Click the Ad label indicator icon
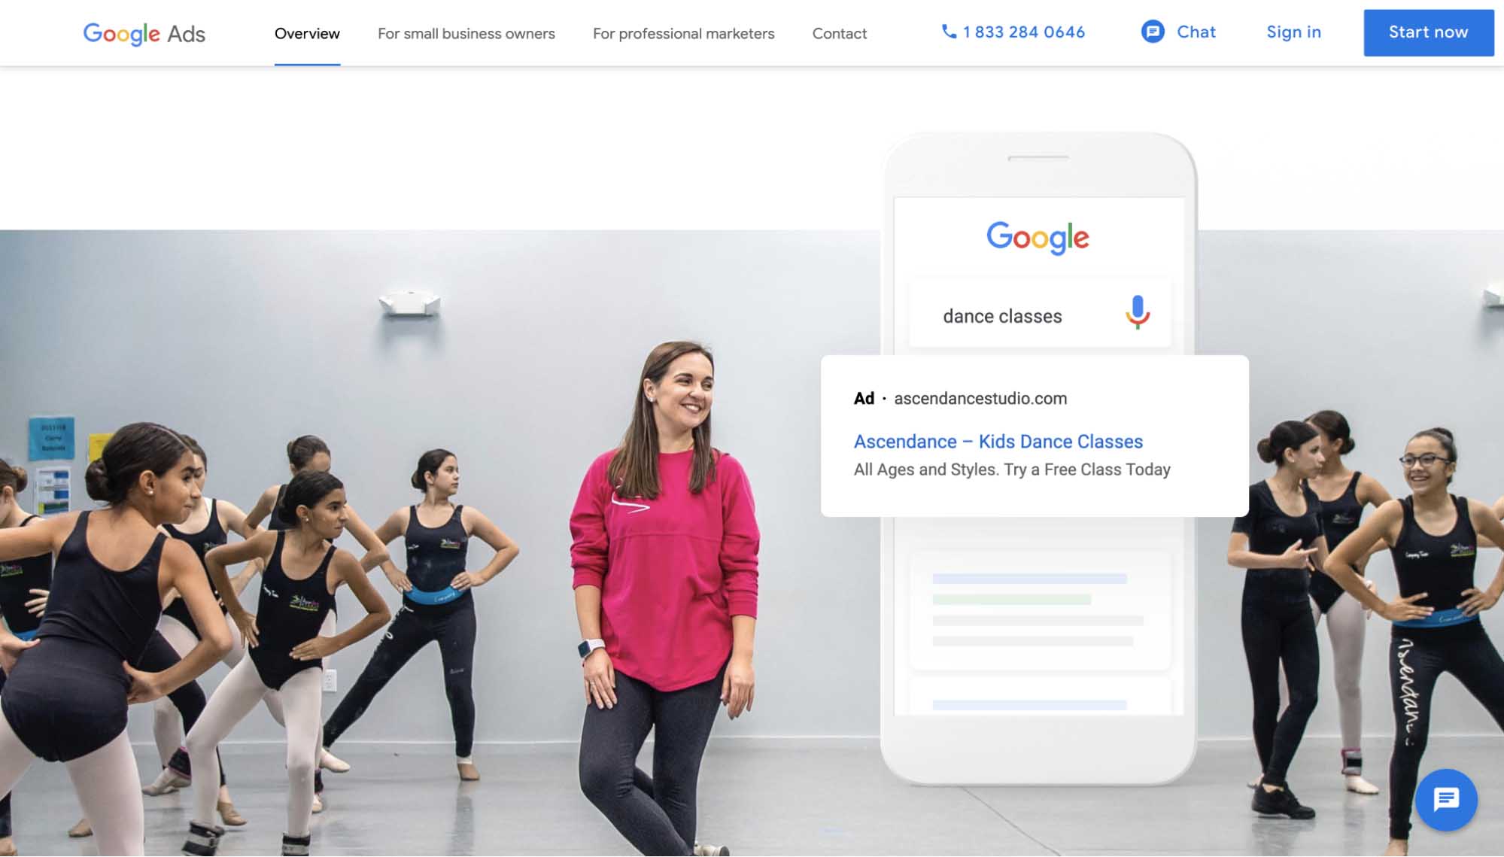Screen dimensions: 1504x857 (x=864, y=397)
